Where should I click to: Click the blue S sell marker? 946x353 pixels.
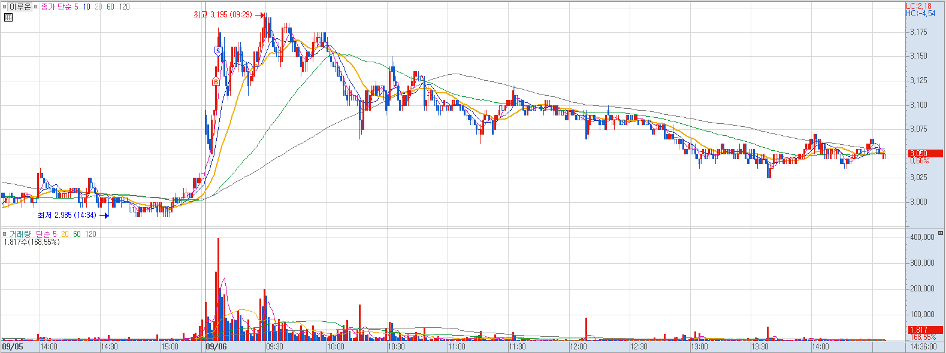(x=218, y=51)
